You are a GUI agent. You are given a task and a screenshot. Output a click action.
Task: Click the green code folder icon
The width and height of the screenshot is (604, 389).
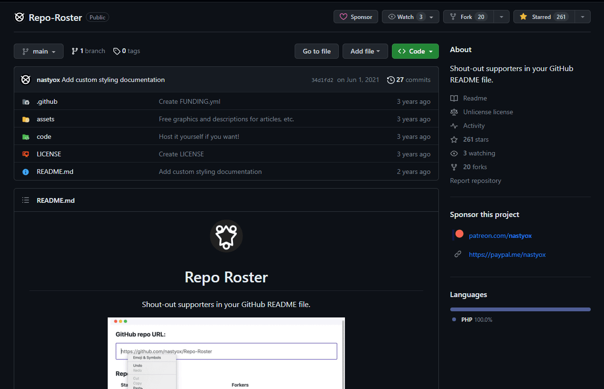[26, 137]
